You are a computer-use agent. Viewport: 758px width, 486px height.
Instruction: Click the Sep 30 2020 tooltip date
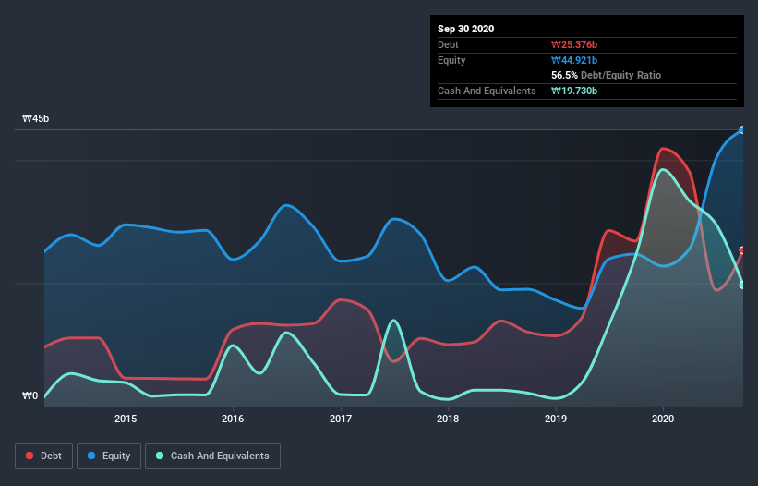click(x=465, y=29)
